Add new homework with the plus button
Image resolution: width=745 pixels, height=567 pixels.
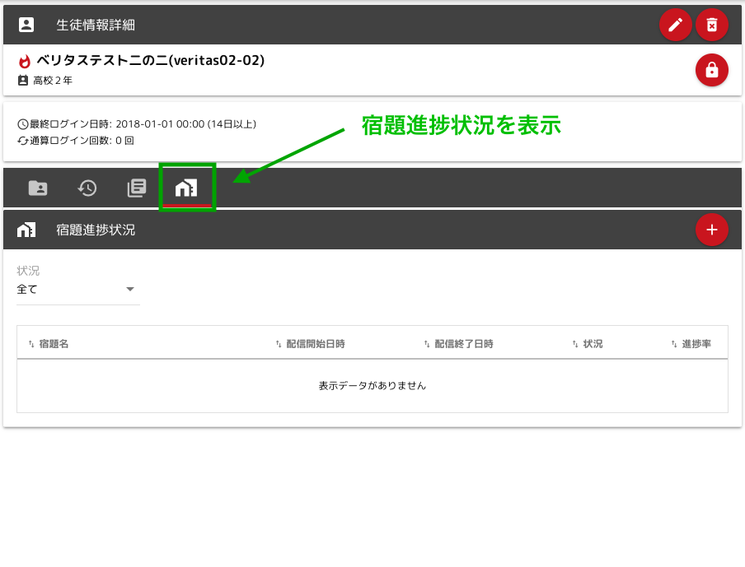coord(712,230)
